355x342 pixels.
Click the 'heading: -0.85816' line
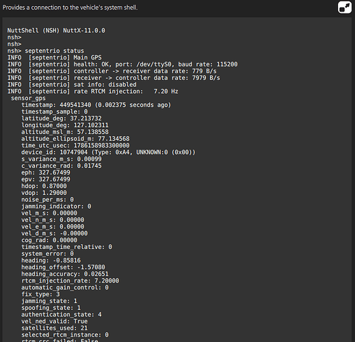point(51,261)
